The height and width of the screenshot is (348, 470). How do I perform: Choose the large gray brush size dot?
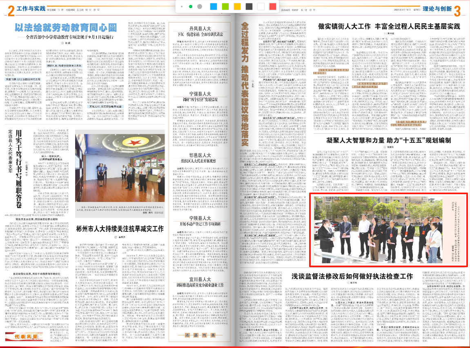[199, 7]
